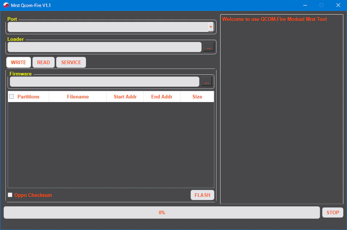The width and height of the screenshot is (347, 230).
Task: Click inside the Port combo box field
Action: point(108,27)
